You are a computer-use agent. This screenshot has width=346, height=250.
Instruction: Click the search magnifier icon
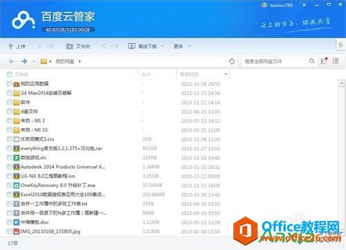(311, 61)
